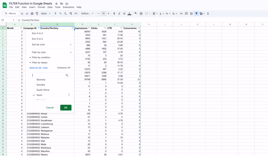Click the Select all 185 link
Screen dimensions: 268x156
(x=35, y=67)
